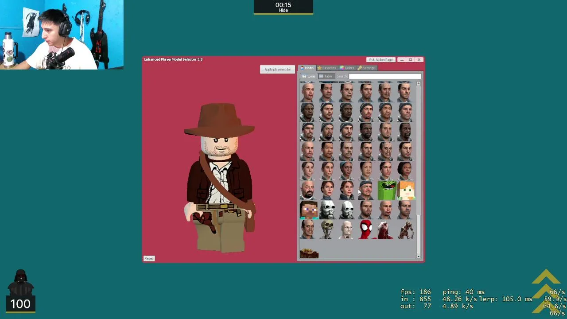Select the bald man between Combine masks and Alex row
Image resolution: width=567 pixels, height=319 pixels.
click(x=387, y=210)
